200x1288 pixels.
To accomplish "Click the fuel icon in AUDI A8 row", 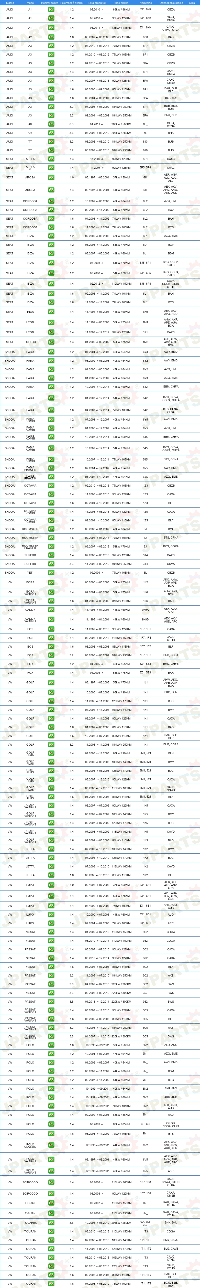I will pyautogui.click(x=51, y=124).
